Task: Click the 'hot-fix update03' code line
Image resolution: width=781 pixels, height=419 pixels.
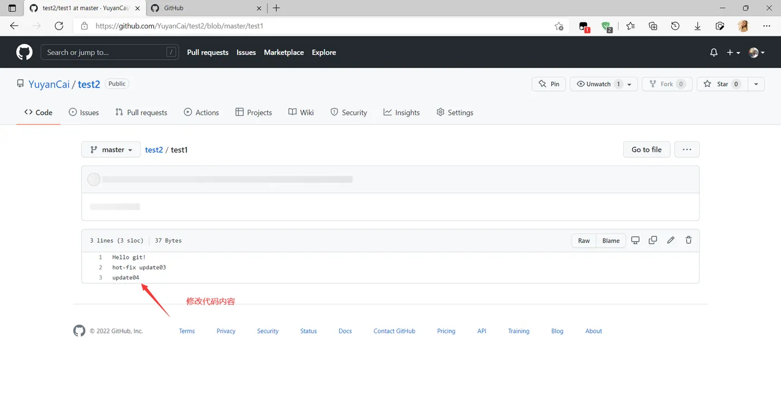Action: pos(139,267)
